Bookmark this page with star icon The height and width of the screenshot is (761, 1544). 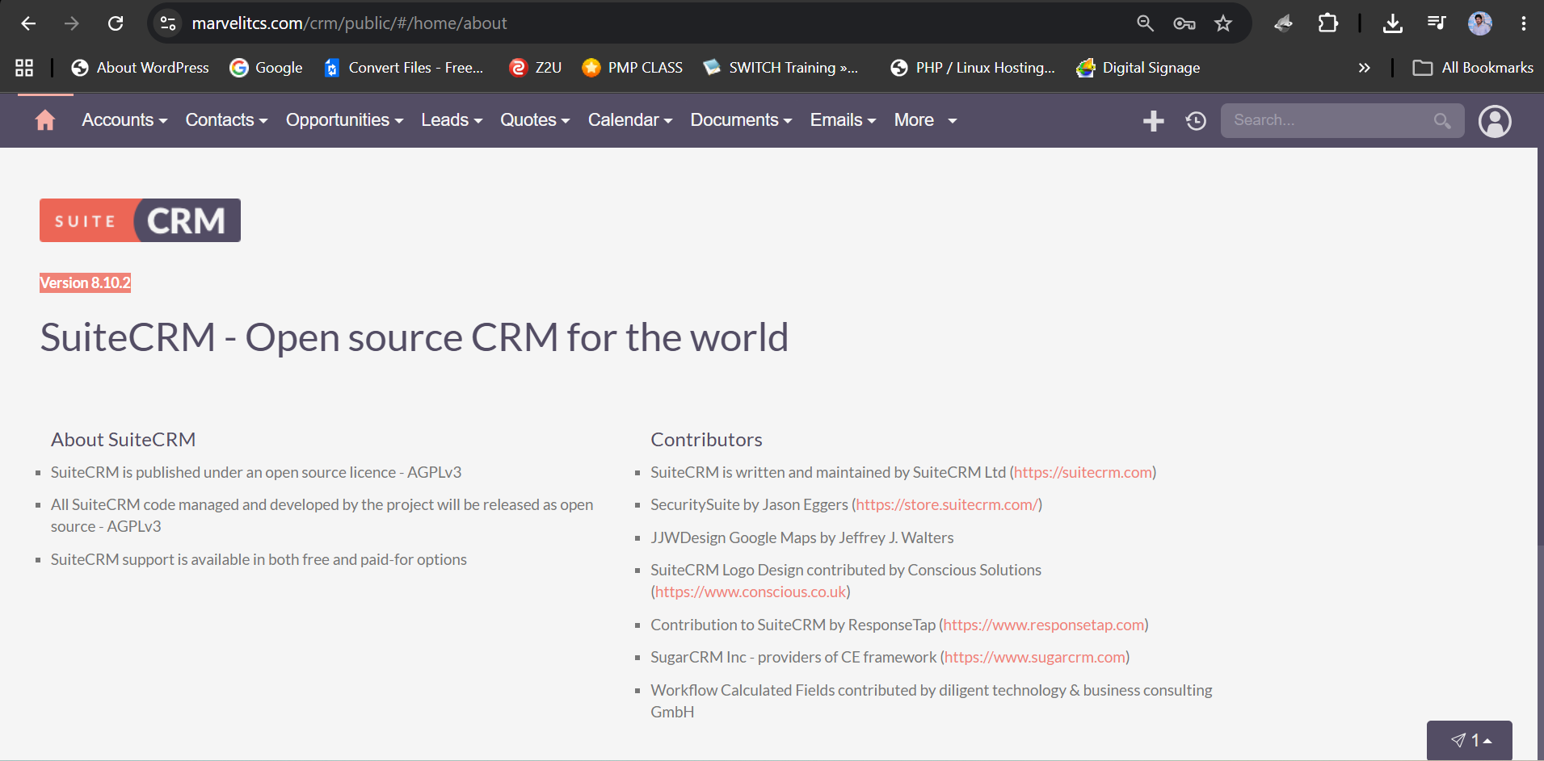(x=1223, y=23)
